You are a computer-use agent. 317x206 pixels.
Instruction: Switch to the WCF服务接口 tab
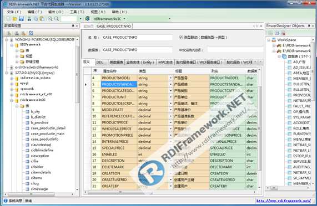click(199, 62)
